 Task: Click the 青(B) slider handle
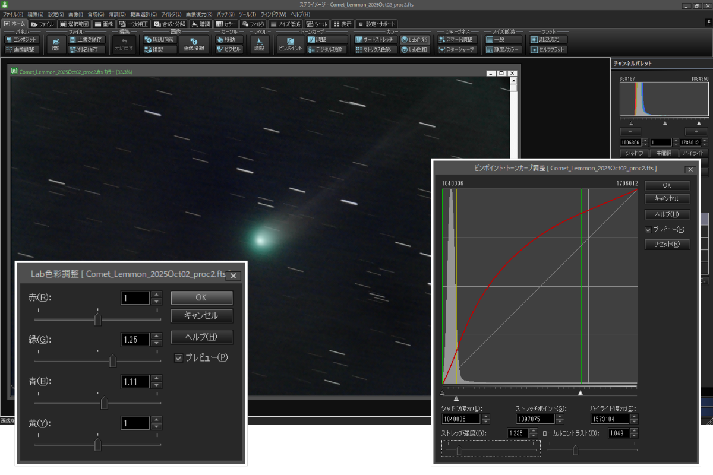click(x=104, y=403)
